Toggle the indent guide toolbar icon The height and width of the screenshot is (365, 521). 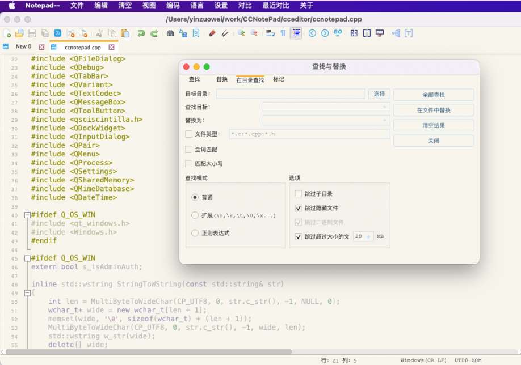[296, 33]
